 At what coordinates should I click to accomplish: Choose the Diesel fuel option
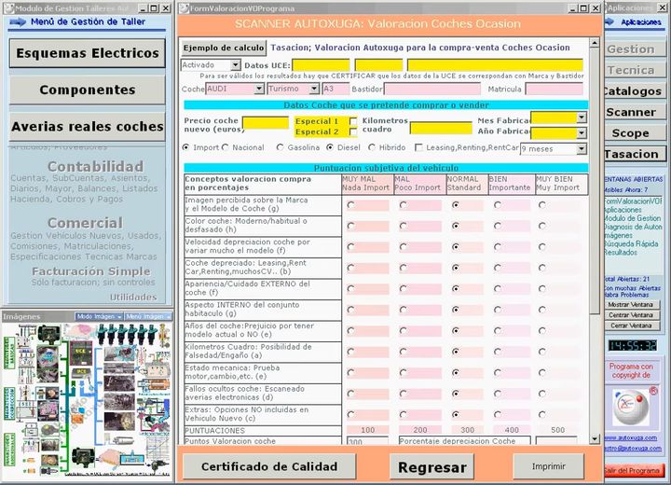click(x=330, y=147)
